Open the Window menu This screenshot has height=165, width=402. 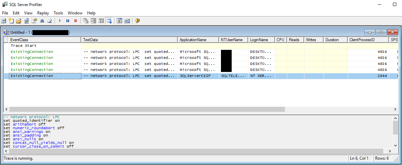(x=75, y=13)
